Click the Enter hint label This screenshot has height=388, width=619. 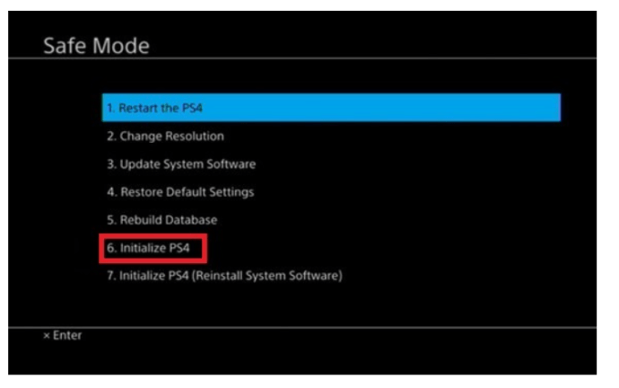[67, 335]
